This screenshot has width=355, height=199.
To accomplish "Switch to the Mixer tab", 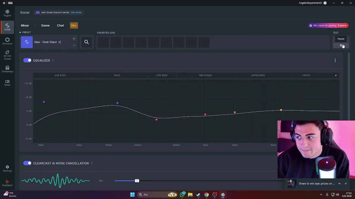I will tap(25, 25).
